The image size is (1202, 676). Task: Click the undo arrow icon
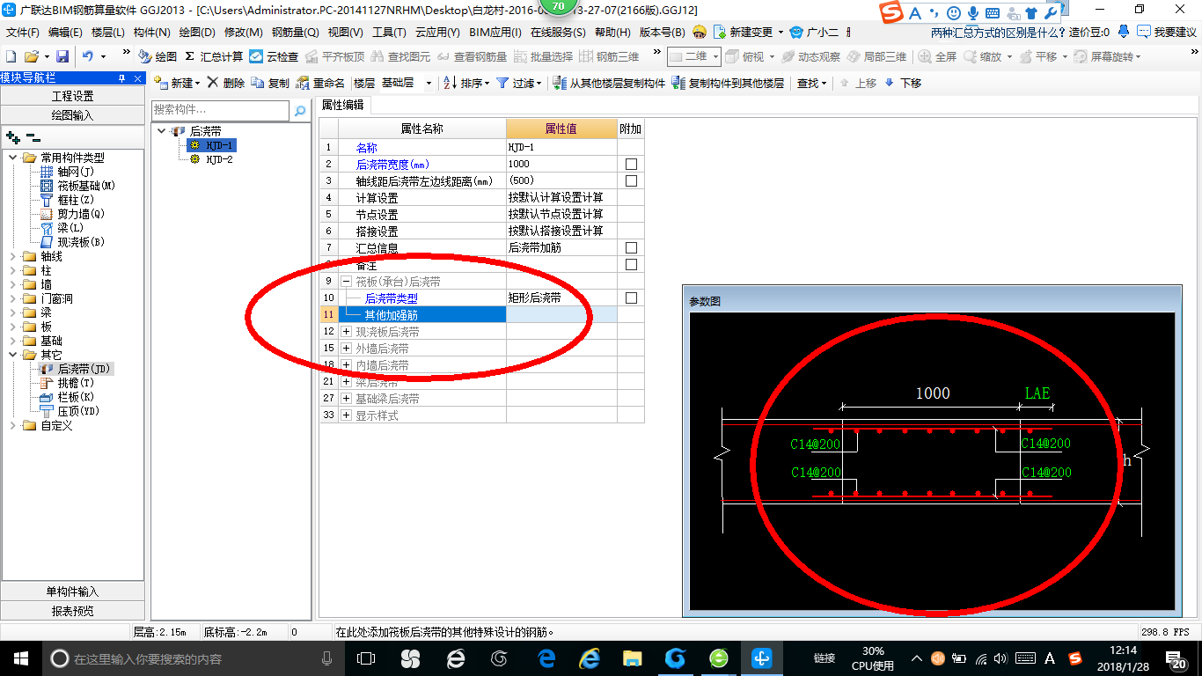tap(88, 56)
